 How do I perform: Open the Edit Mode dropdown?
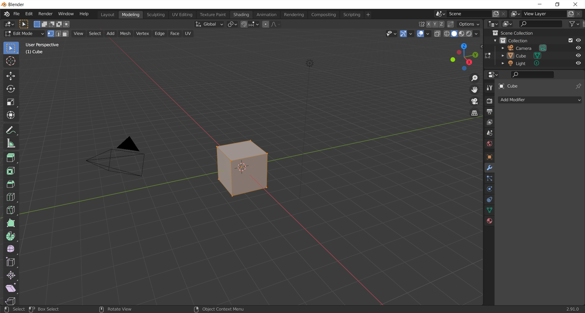pos(24,34)
